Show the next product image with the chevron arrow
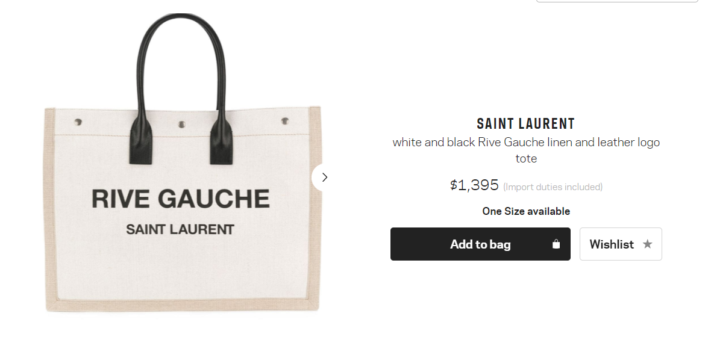 click(324, 178)
